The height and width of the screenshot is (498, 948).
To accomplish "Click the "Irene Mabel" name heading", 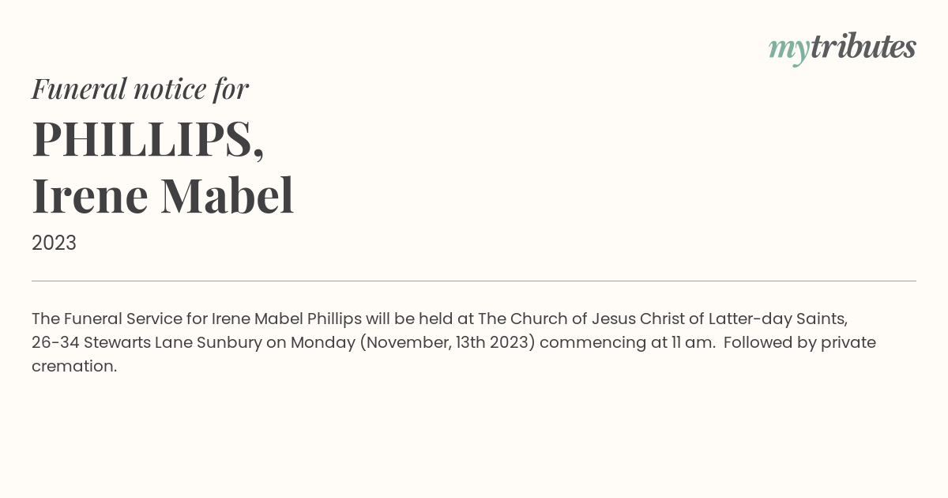I will click(163, 195).
